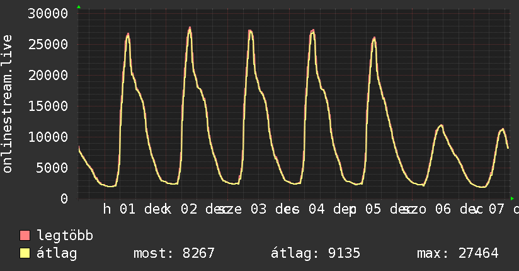Click the highest peak near 02 dec
The image size is (519, 271).
pyautogui.click(x=190, y=28)
